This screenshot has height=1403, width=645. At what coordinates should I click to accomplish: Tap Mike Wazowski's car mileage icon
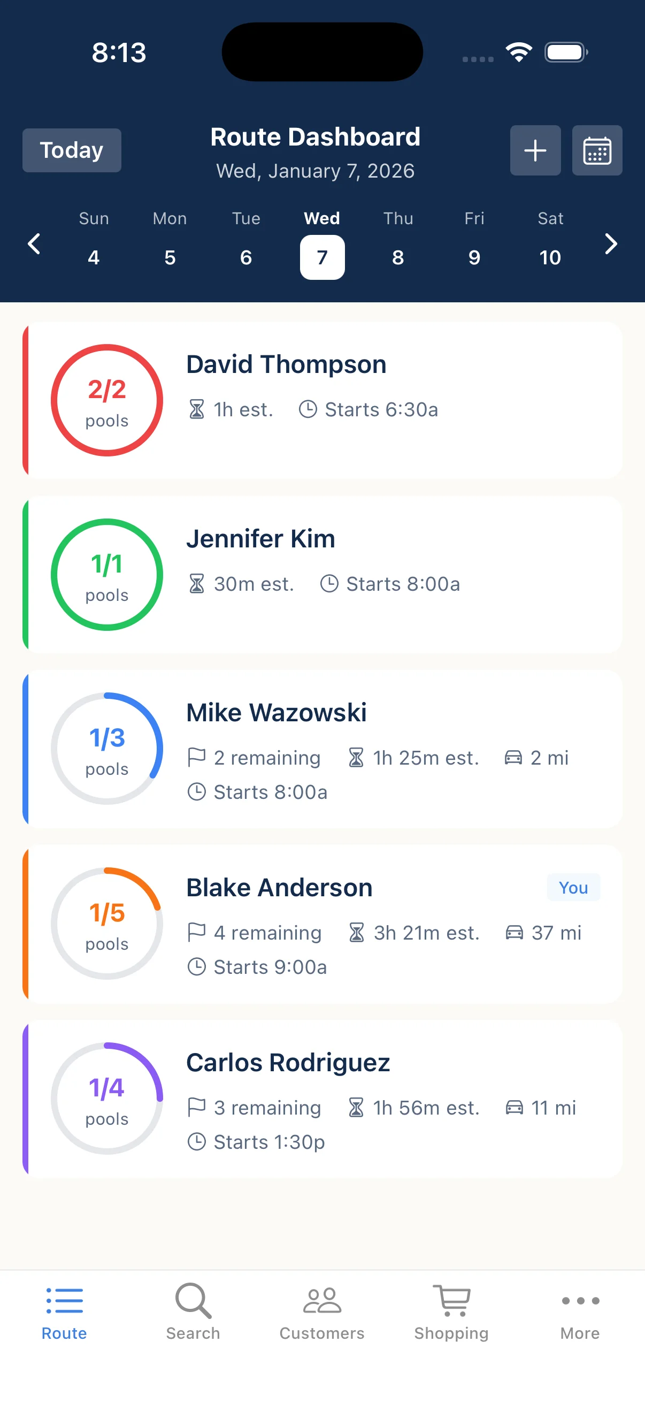pyautogui.click(x=513, y=758)
